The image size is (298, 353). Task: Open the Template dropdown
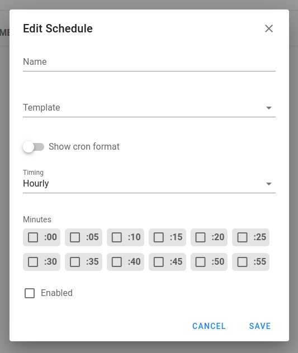click(x=149, y=108)
